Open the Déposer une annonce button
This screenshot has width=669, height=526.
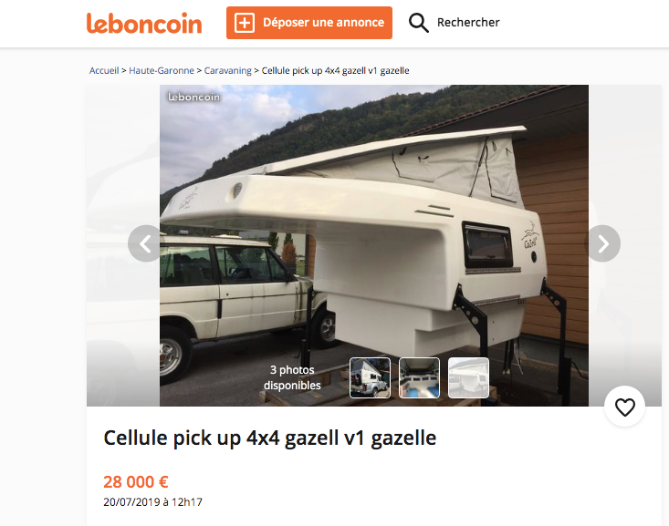(x=309, y=23)
